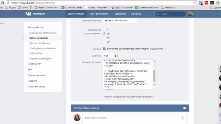Open the Яндекс.Почта bookmark
Viewport: 221px width, 124px height.
[x=46, y=8]
